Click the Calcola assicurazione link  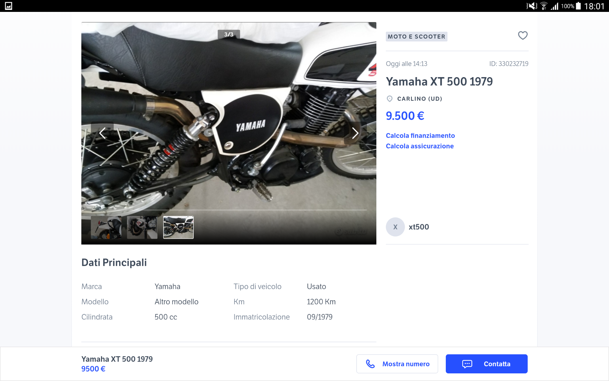point(420,146)
